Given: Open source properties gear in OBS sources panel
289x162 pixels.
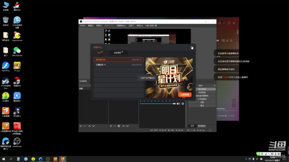Looking at the screenshot, I should point(119,126).
